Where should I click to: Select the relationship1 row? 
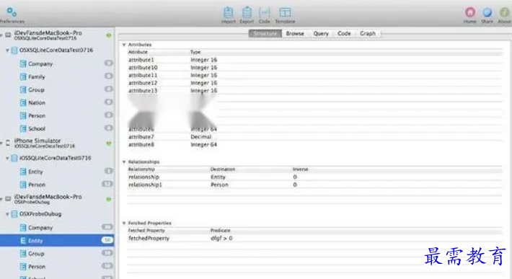(315, 185)
